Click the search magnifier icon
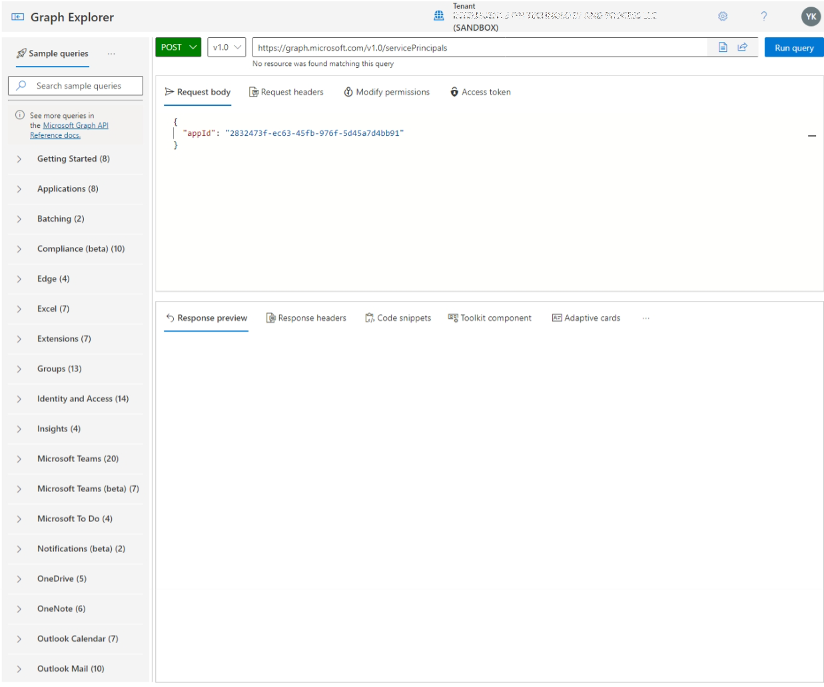Viewport: 824px width, 687px height. pyautogui.click(x=21, y=86)
